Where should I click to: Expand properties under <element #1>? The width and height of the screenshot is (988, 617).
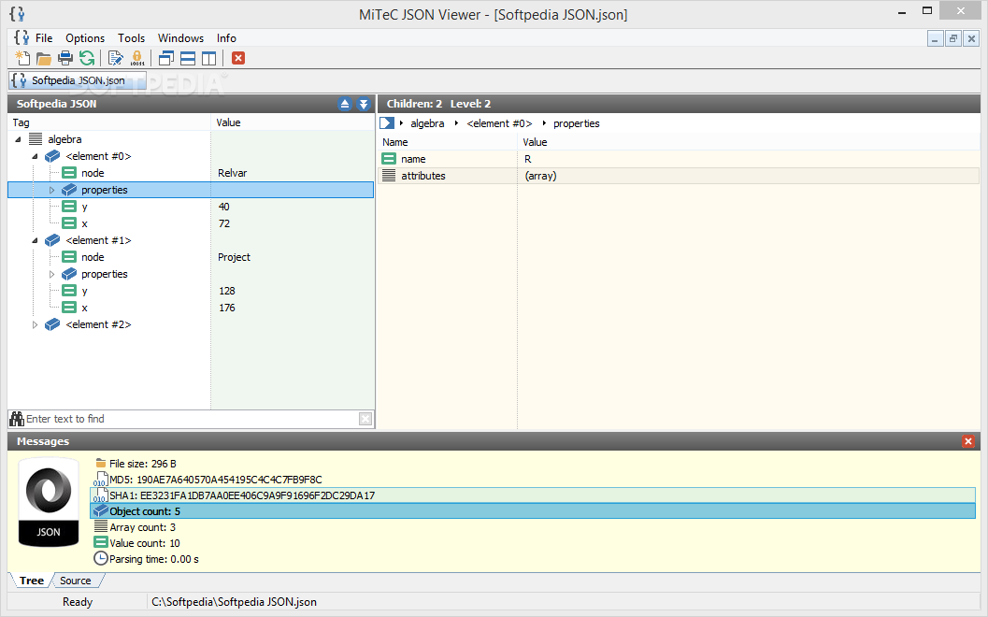[51, 274]
